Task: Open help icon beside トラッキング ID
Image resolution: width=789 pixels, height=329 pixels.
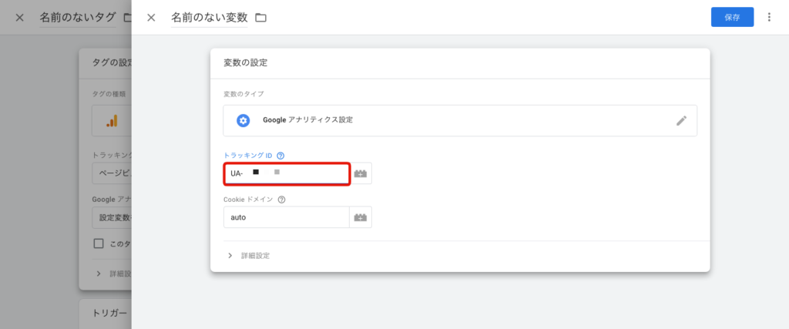Action: click(280, 156)
